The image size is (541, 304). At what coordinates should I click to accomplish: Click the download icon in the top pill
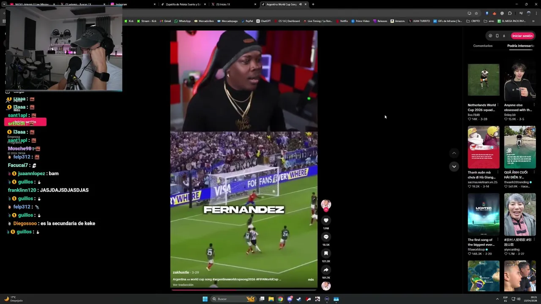pyautogui.click(x=504, y=36)
